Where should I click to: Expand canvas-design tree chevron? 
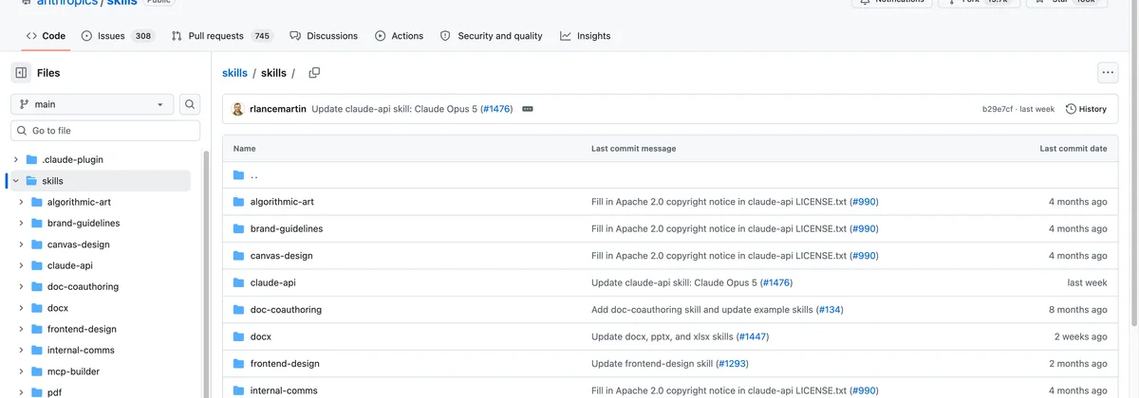21,244
